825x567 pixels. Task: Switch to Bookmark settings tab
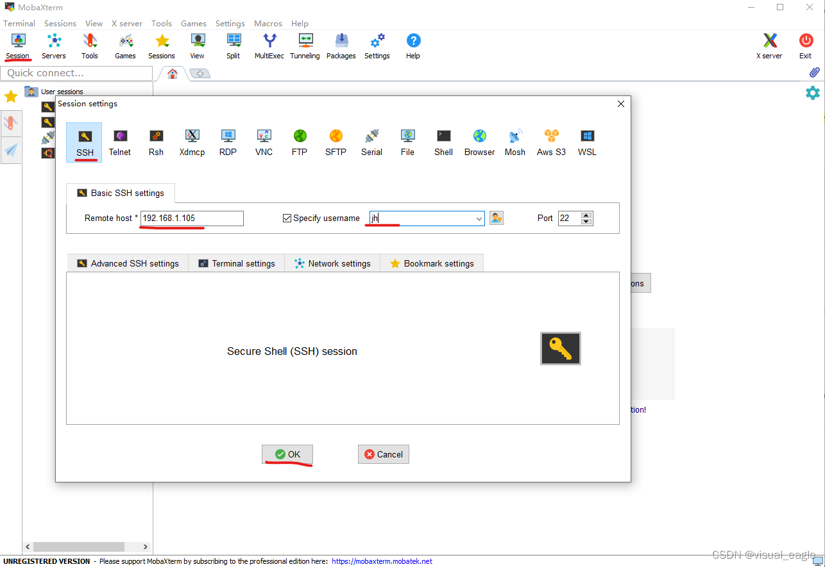[x=432, y=263]
